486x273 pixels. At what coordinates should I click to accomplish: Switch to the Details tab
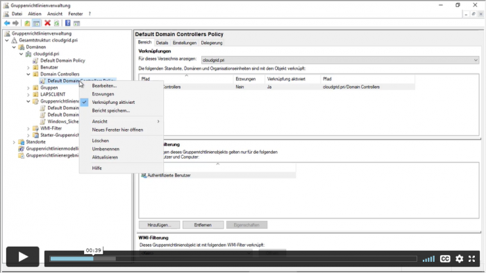162,43
